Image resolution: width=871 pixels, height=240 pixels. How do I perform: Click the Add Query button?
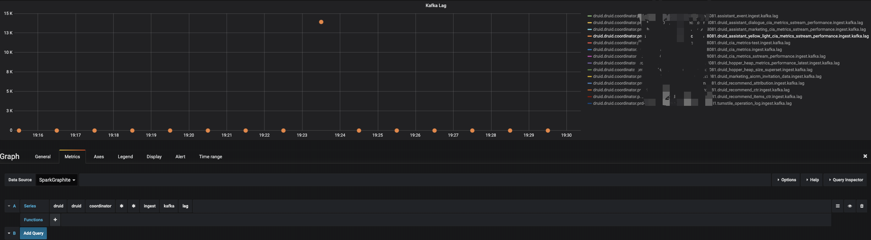point(33,233)
